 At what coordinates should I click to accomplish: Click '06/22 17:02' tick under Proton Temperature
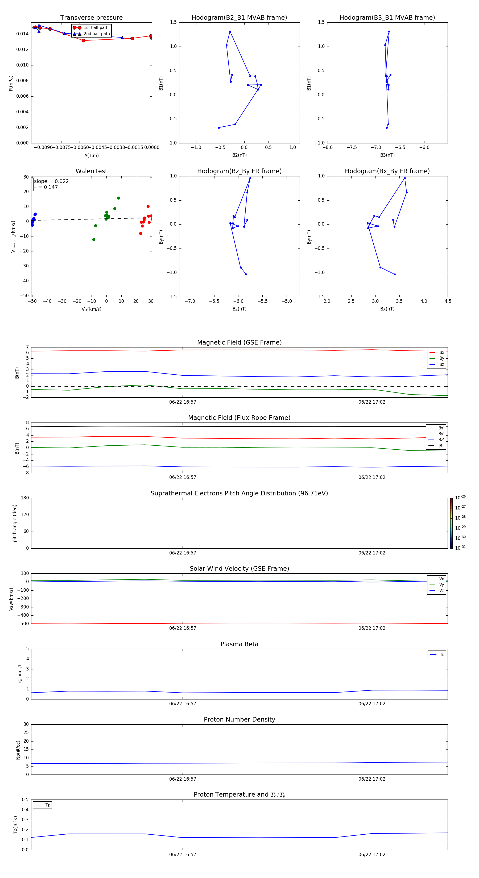point(372,855)
